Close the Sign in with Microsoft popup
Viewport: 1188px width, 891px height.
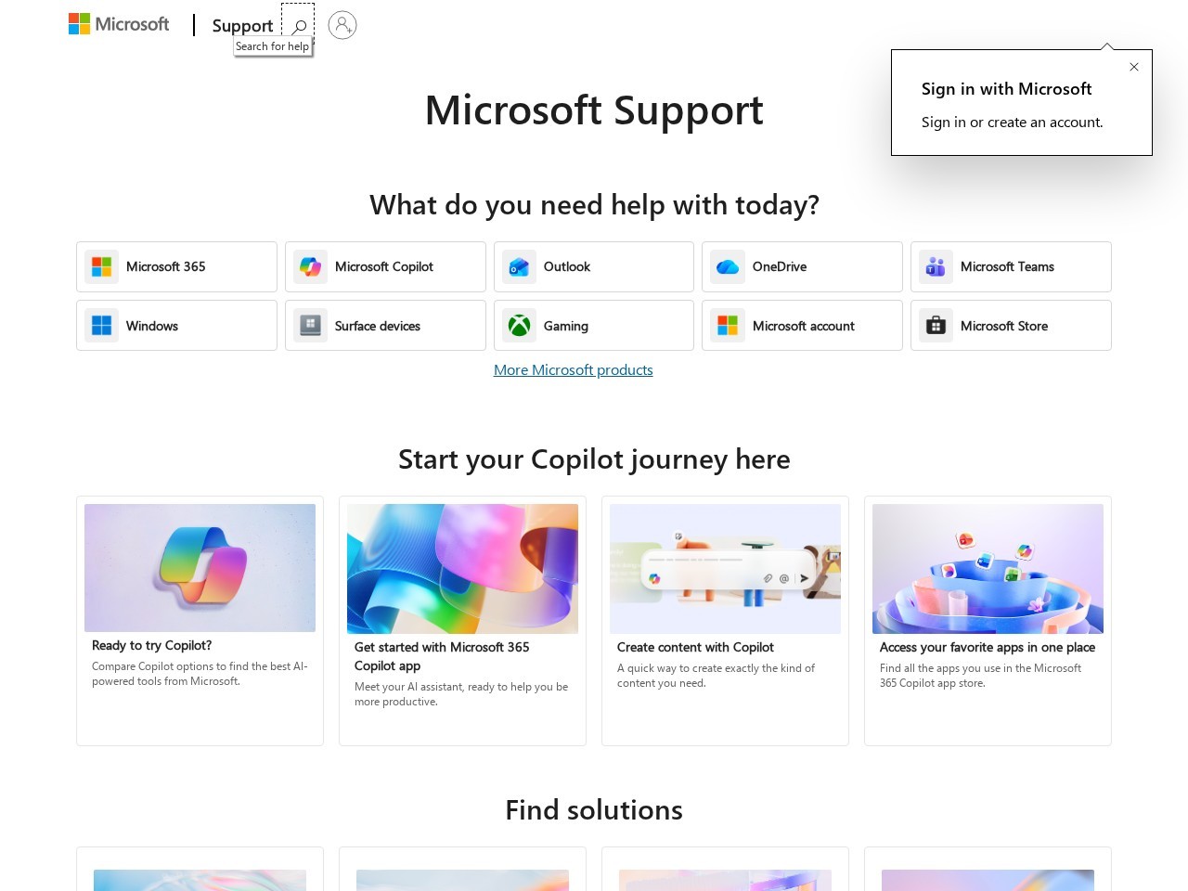pos(1134,67)
